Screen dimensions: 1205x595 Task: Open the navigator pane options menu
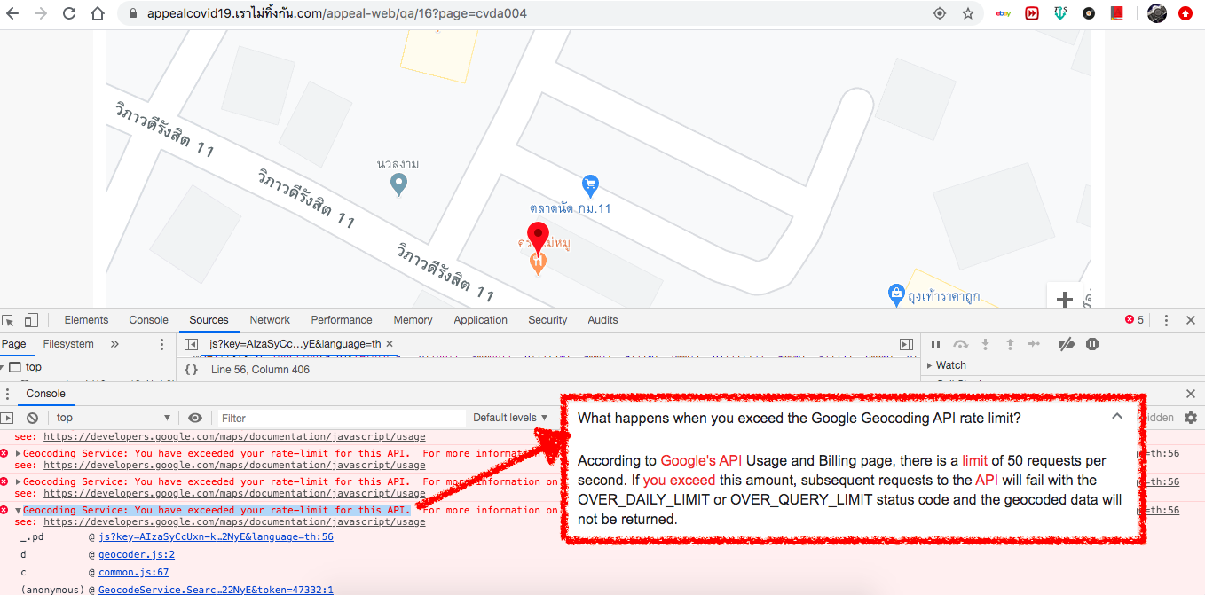coord(161,344)
